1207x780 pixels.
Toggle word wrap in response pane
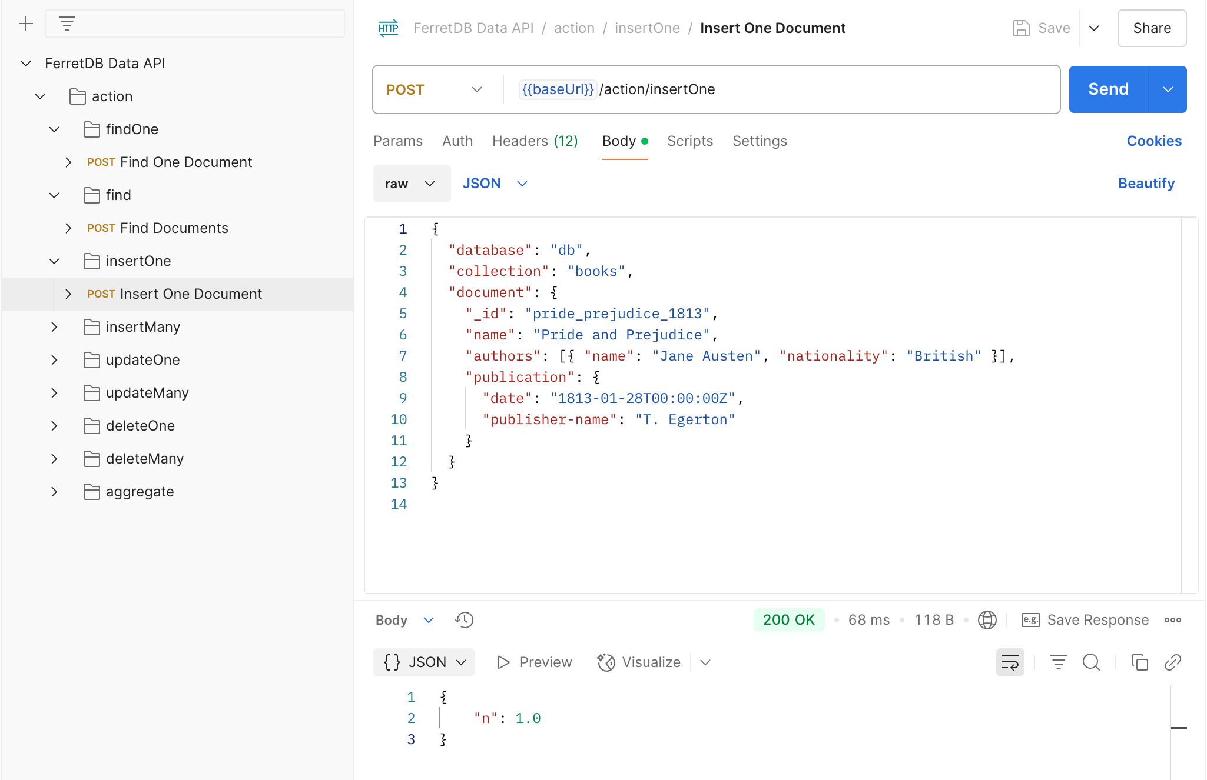click(x=1010, y=662)
